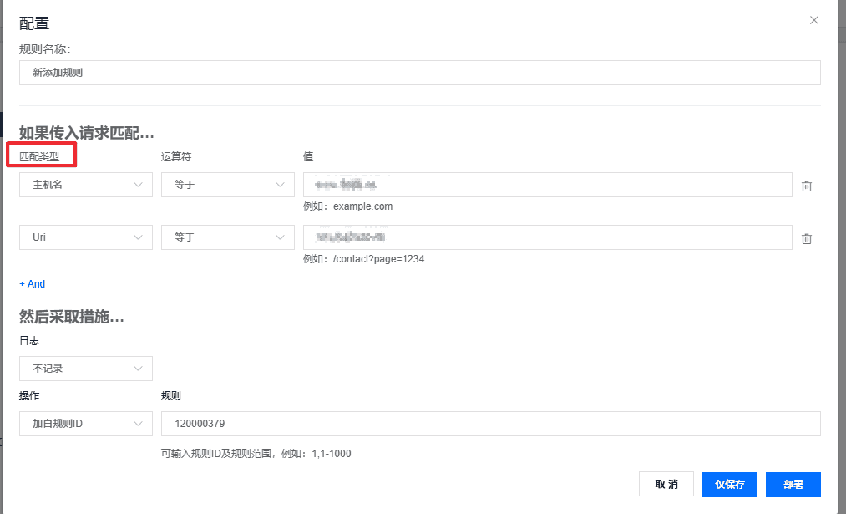Click the rule ID field containing 120000379
The image size is (846, 514).
490,424
